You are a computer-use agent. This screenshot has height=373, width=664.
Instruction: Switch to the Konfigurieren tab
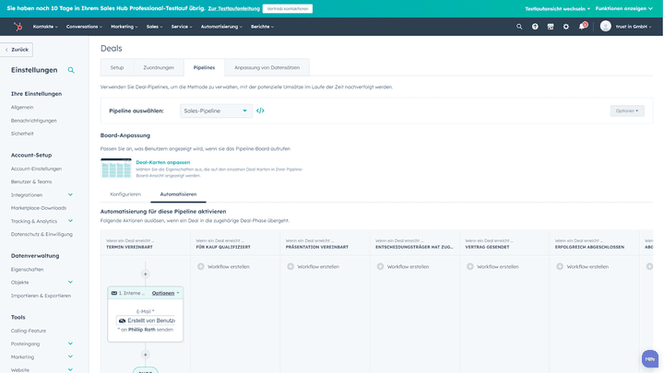125,194
